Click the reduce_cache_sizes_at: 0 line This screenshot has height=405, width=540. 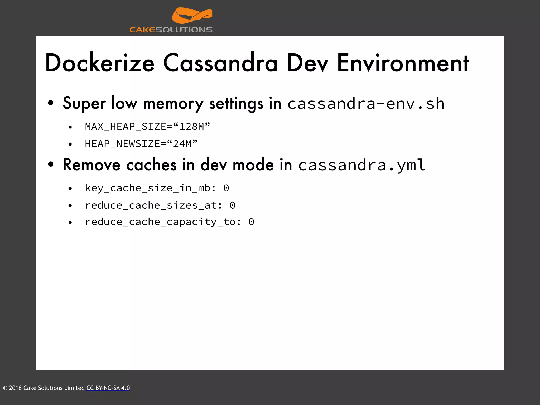(160, 205)
